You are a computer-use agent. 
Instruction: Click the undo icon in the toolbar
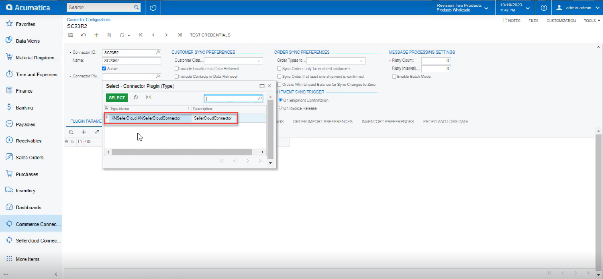click(83, 35)
